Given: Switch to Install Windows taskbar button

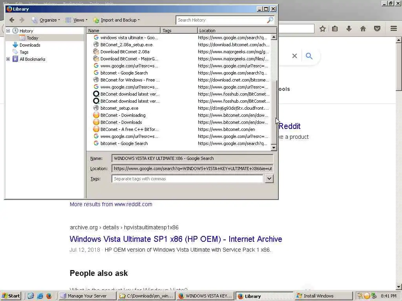Looking at the screenshot, I should 324,296.
